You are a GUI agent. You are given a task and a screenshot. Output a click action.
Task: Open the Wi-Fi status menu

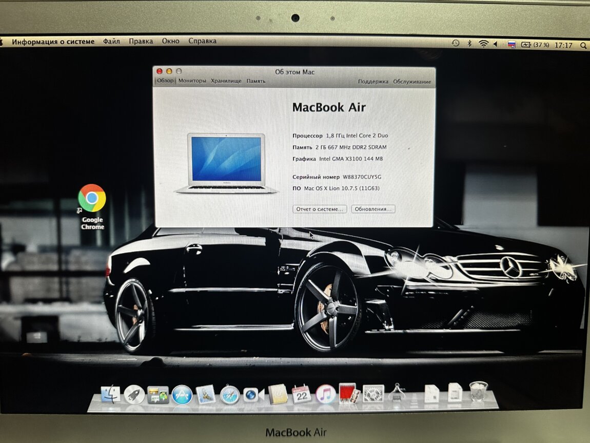(483, 45)
